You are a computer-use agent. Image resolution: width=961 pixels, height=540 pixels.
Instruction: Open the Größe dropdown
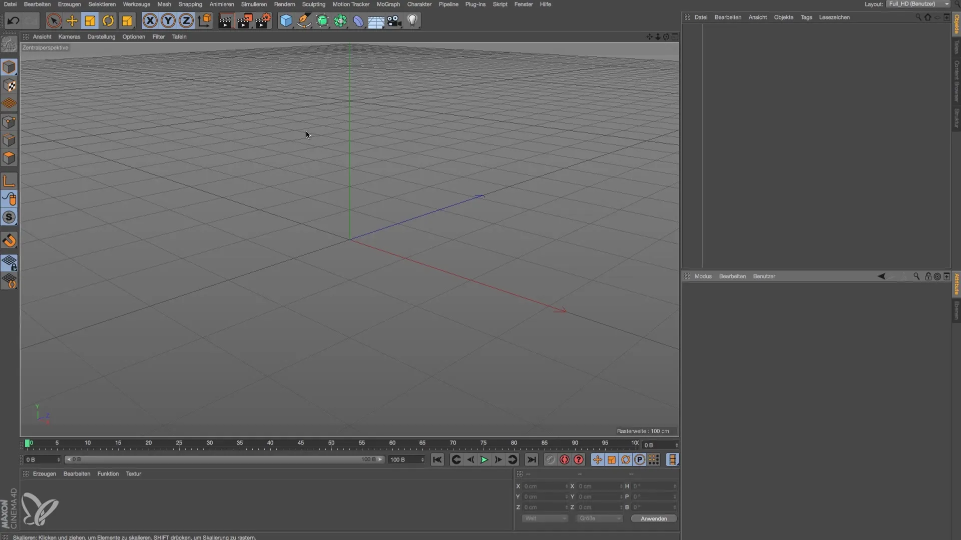pos(599,518)
